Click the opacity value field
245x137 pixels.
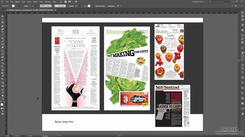tap(77, 6)
